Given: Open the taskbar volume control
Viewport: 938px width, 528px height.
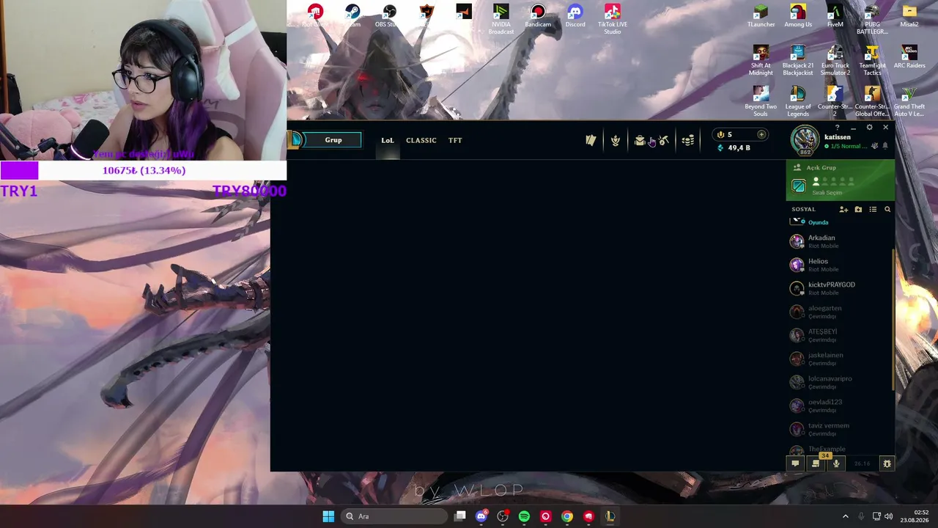Looking at the screenshot, I should pos(889,516).
